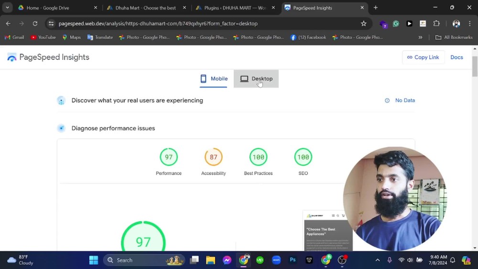Open the YouTube bookmark
Screen dimensions: 478x269
pos(43,37)
